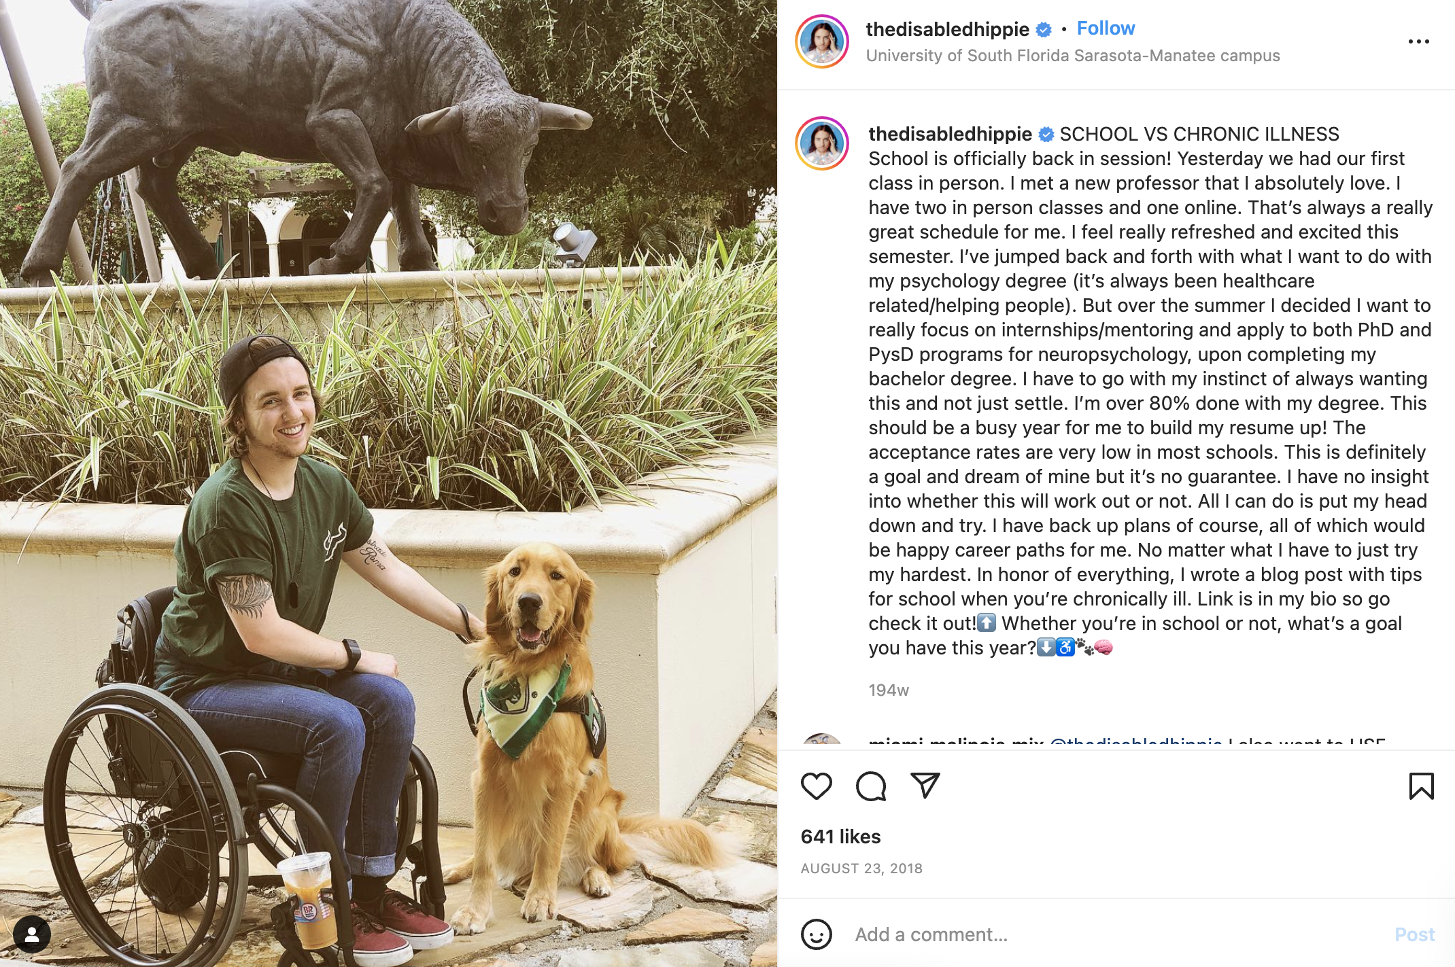View the 641 likes list

pyautogui.click(x=840, y=837)
